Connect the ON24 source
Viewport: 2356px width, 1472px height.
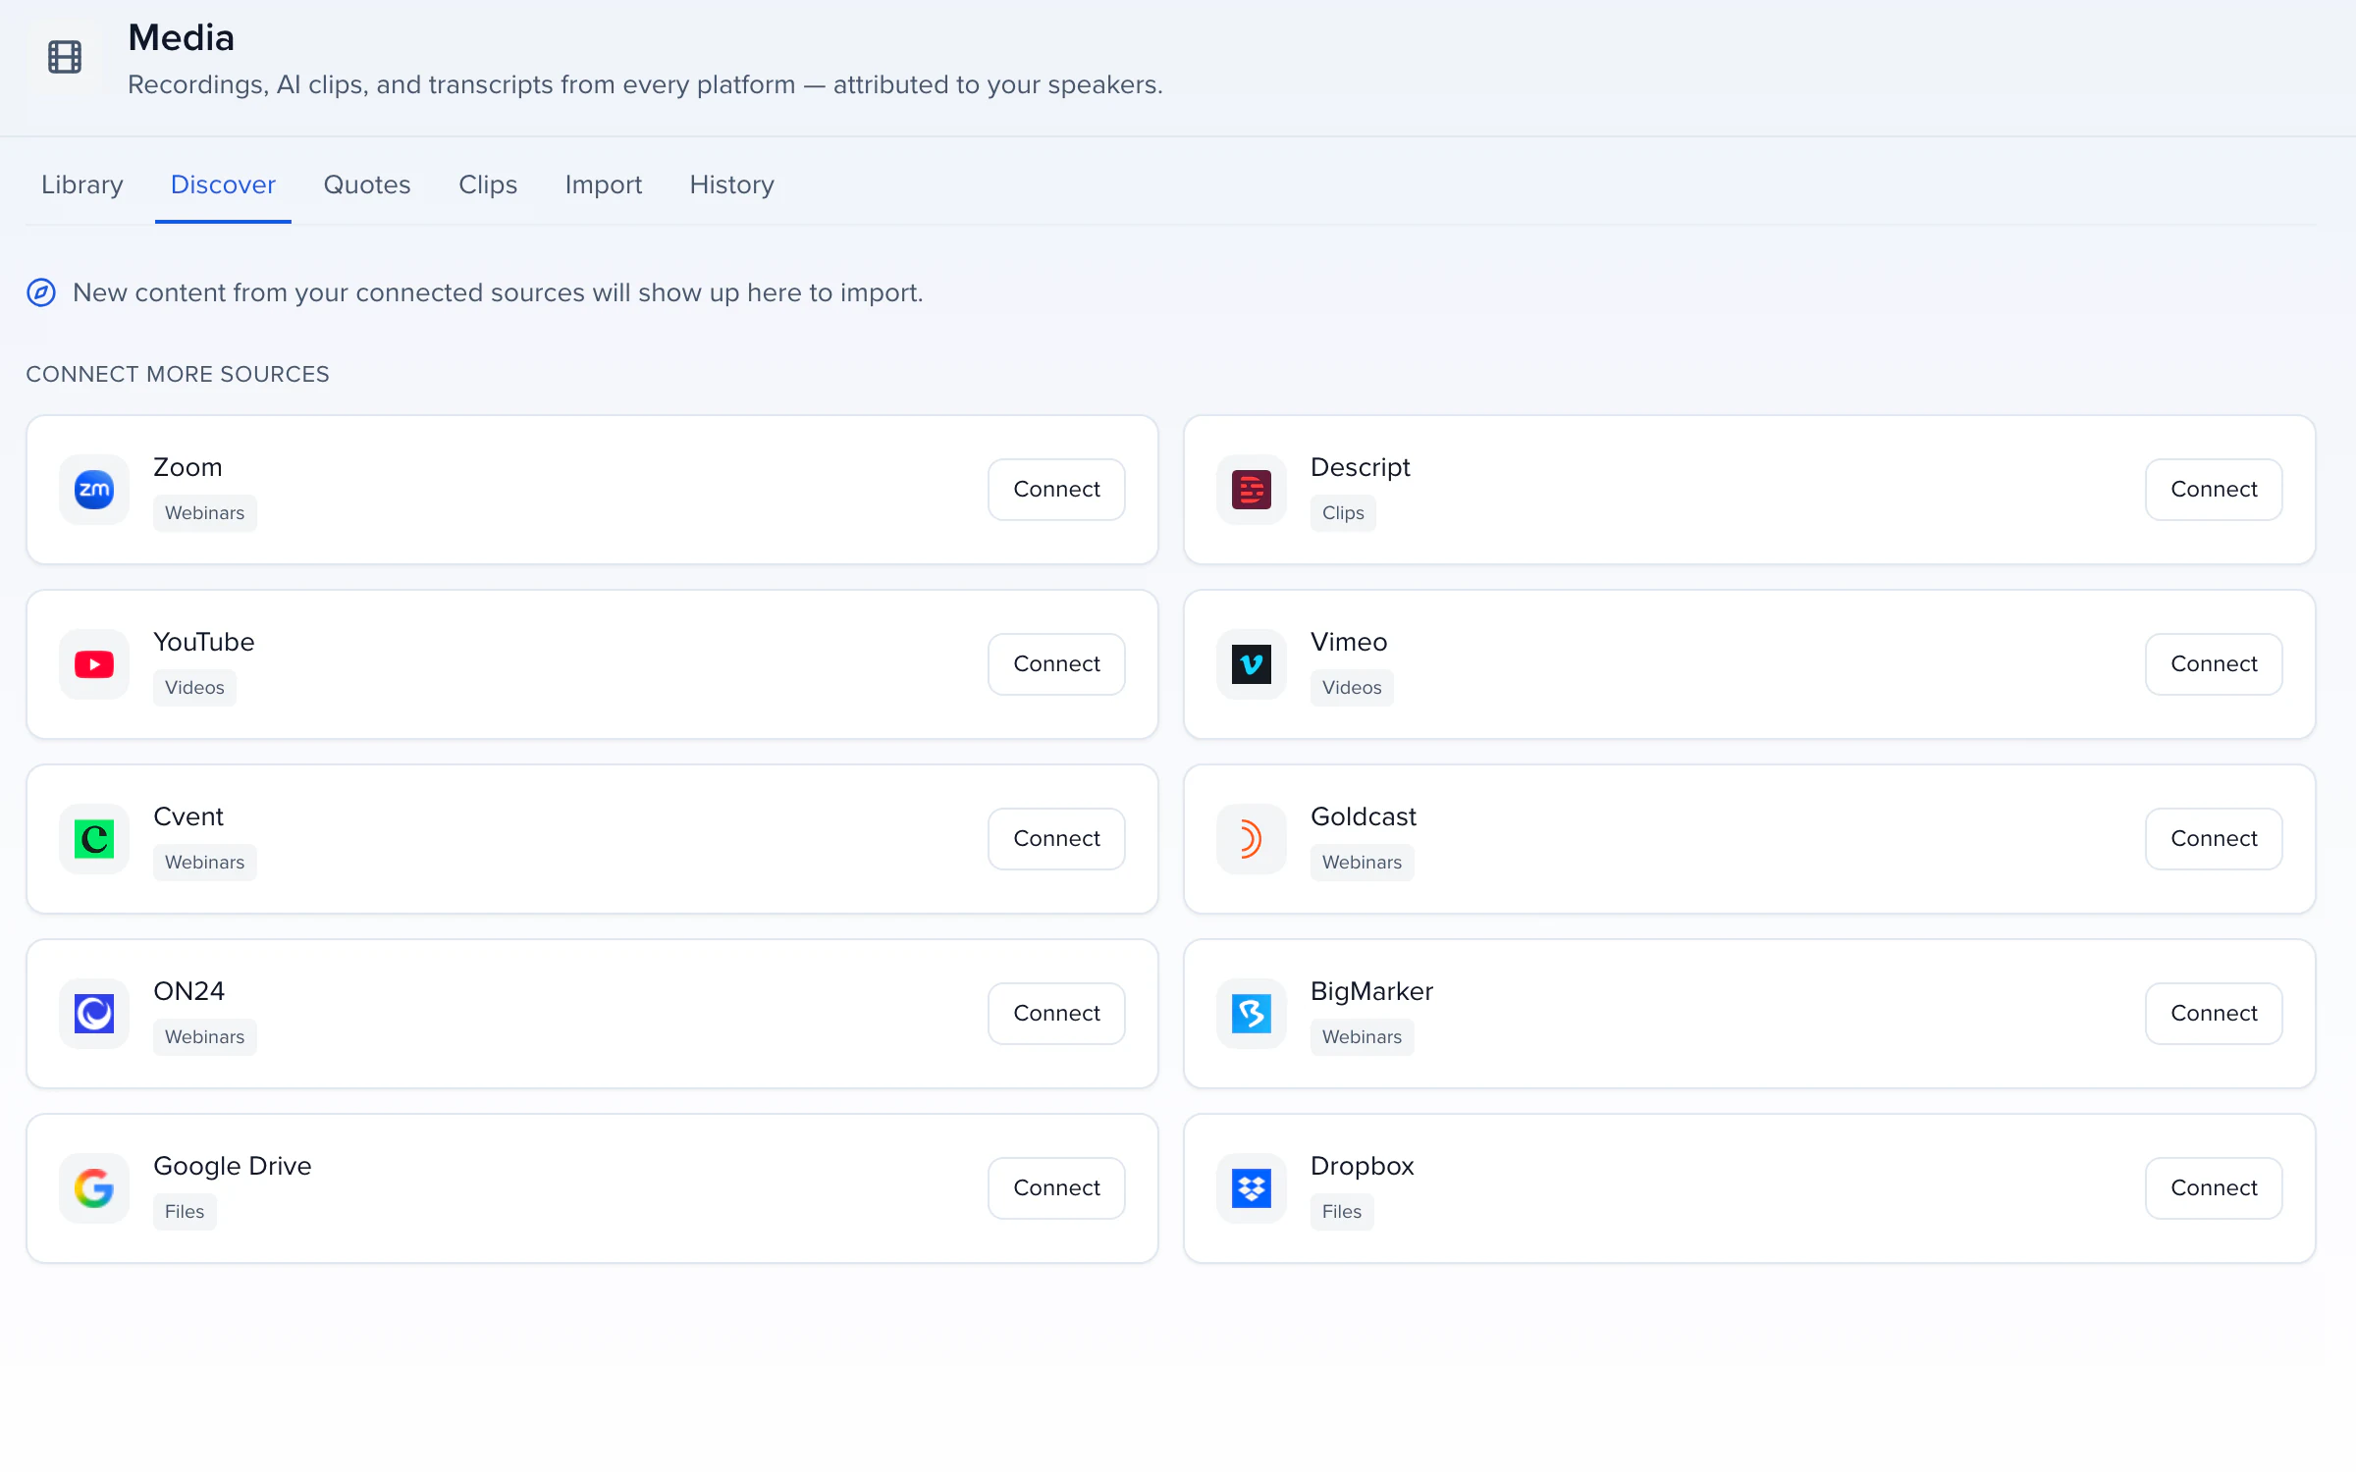click(1056, 1014)
